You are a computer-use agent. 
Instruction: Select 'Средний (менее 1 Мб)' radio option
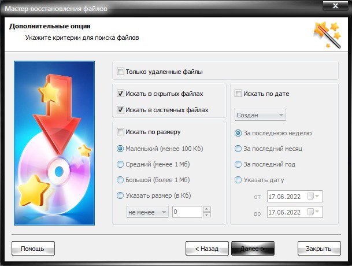click(x=120, y=164)
